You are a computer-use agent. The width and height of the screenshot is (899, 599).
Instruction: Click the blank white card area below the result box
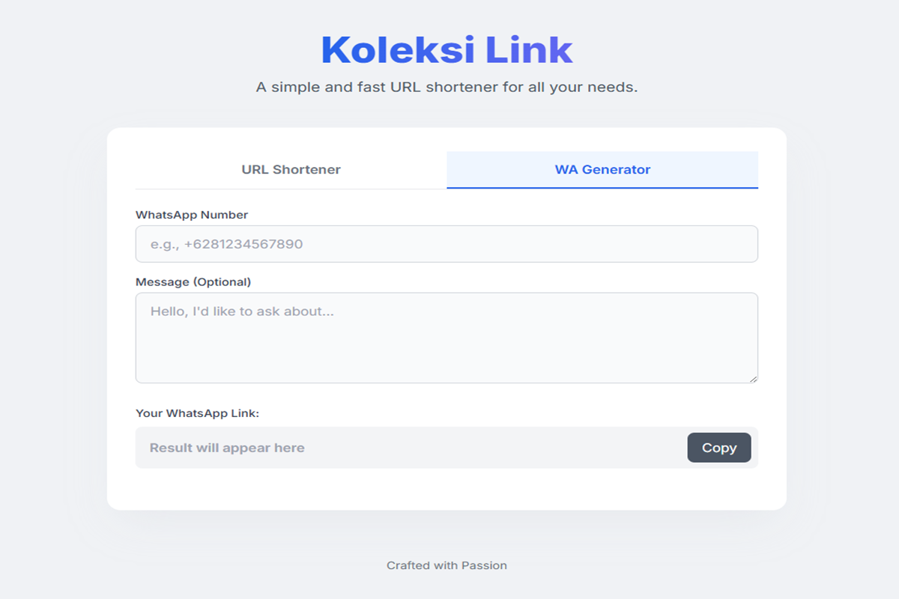point(447,489)
